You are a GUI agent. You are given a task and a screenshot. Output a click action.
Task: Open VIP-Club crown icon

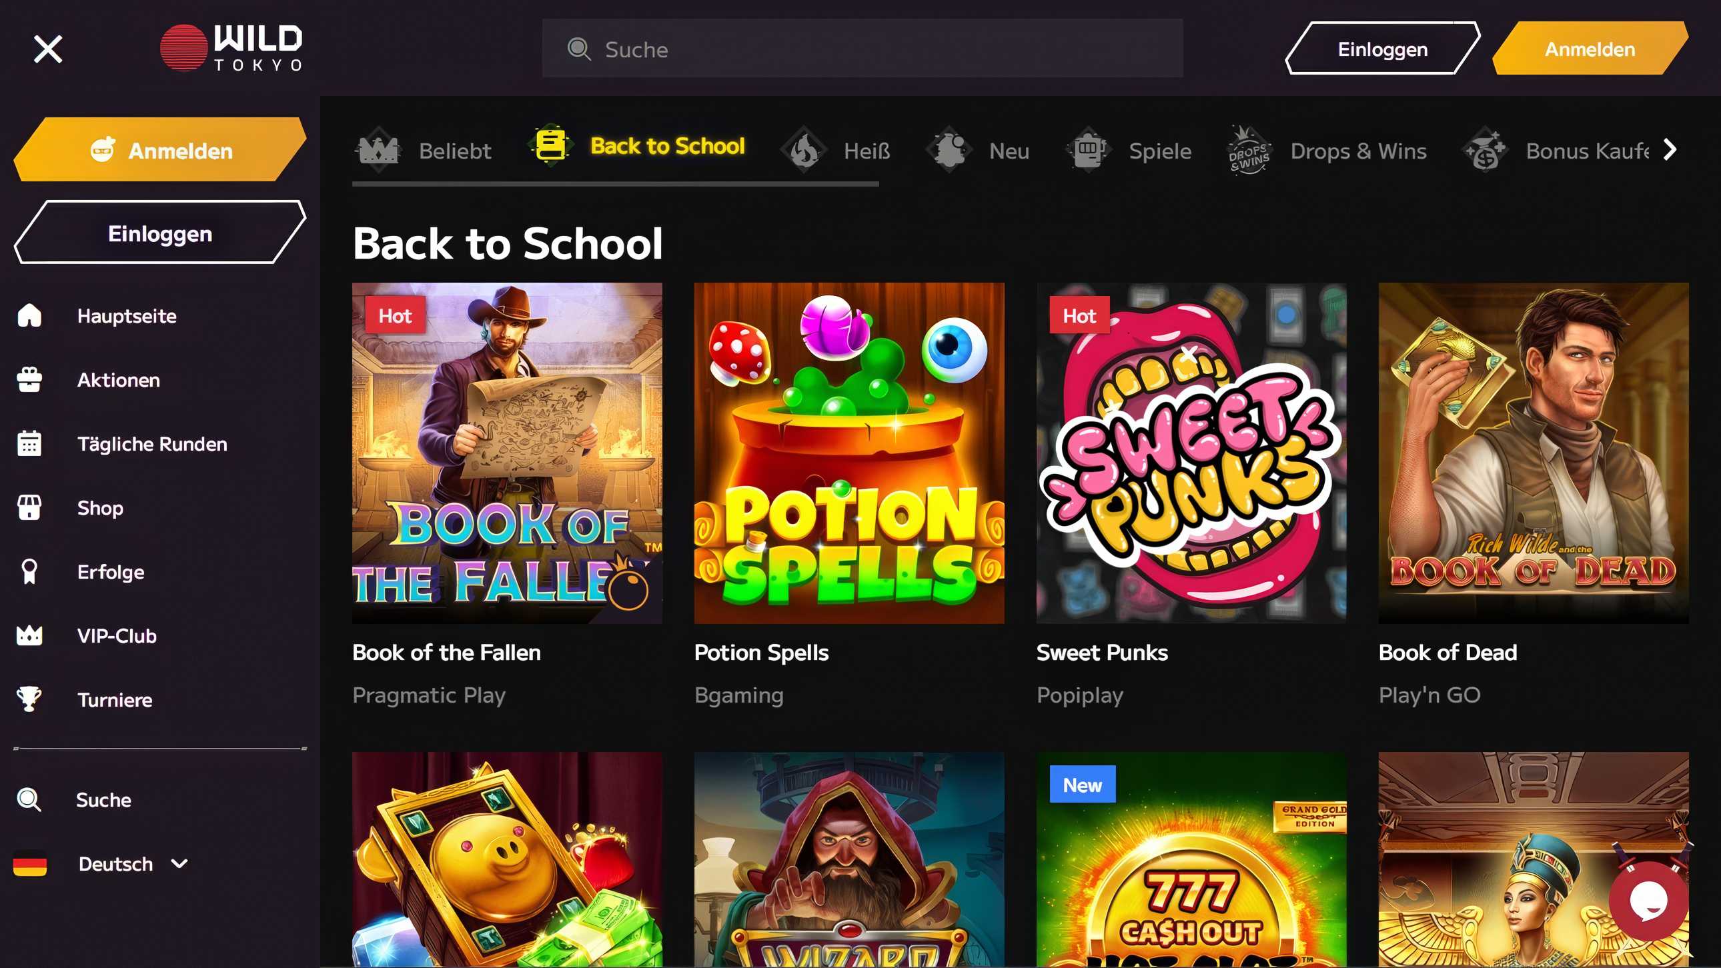(x=29, y=635)
